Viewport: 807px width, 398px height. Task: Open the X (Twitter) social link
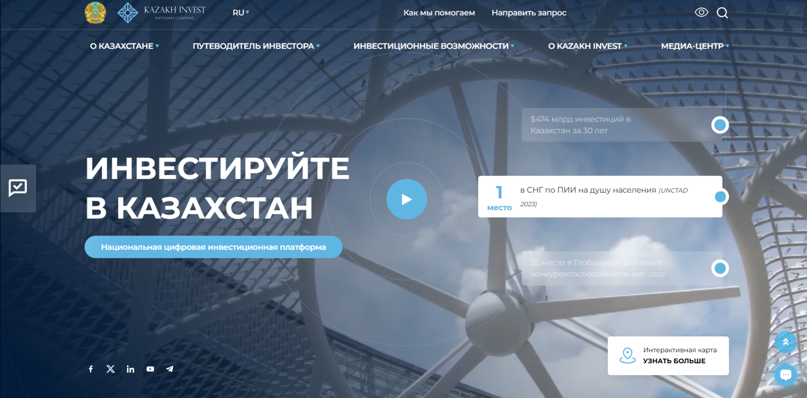[x=111, y=369]
